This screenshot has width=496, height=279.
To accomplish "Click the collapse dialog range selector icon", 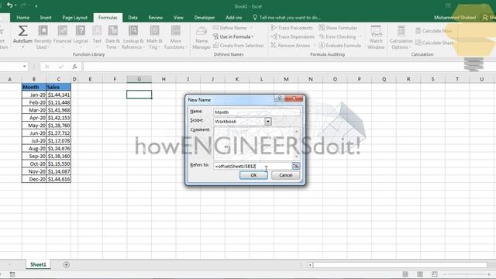I will [296, 166].
